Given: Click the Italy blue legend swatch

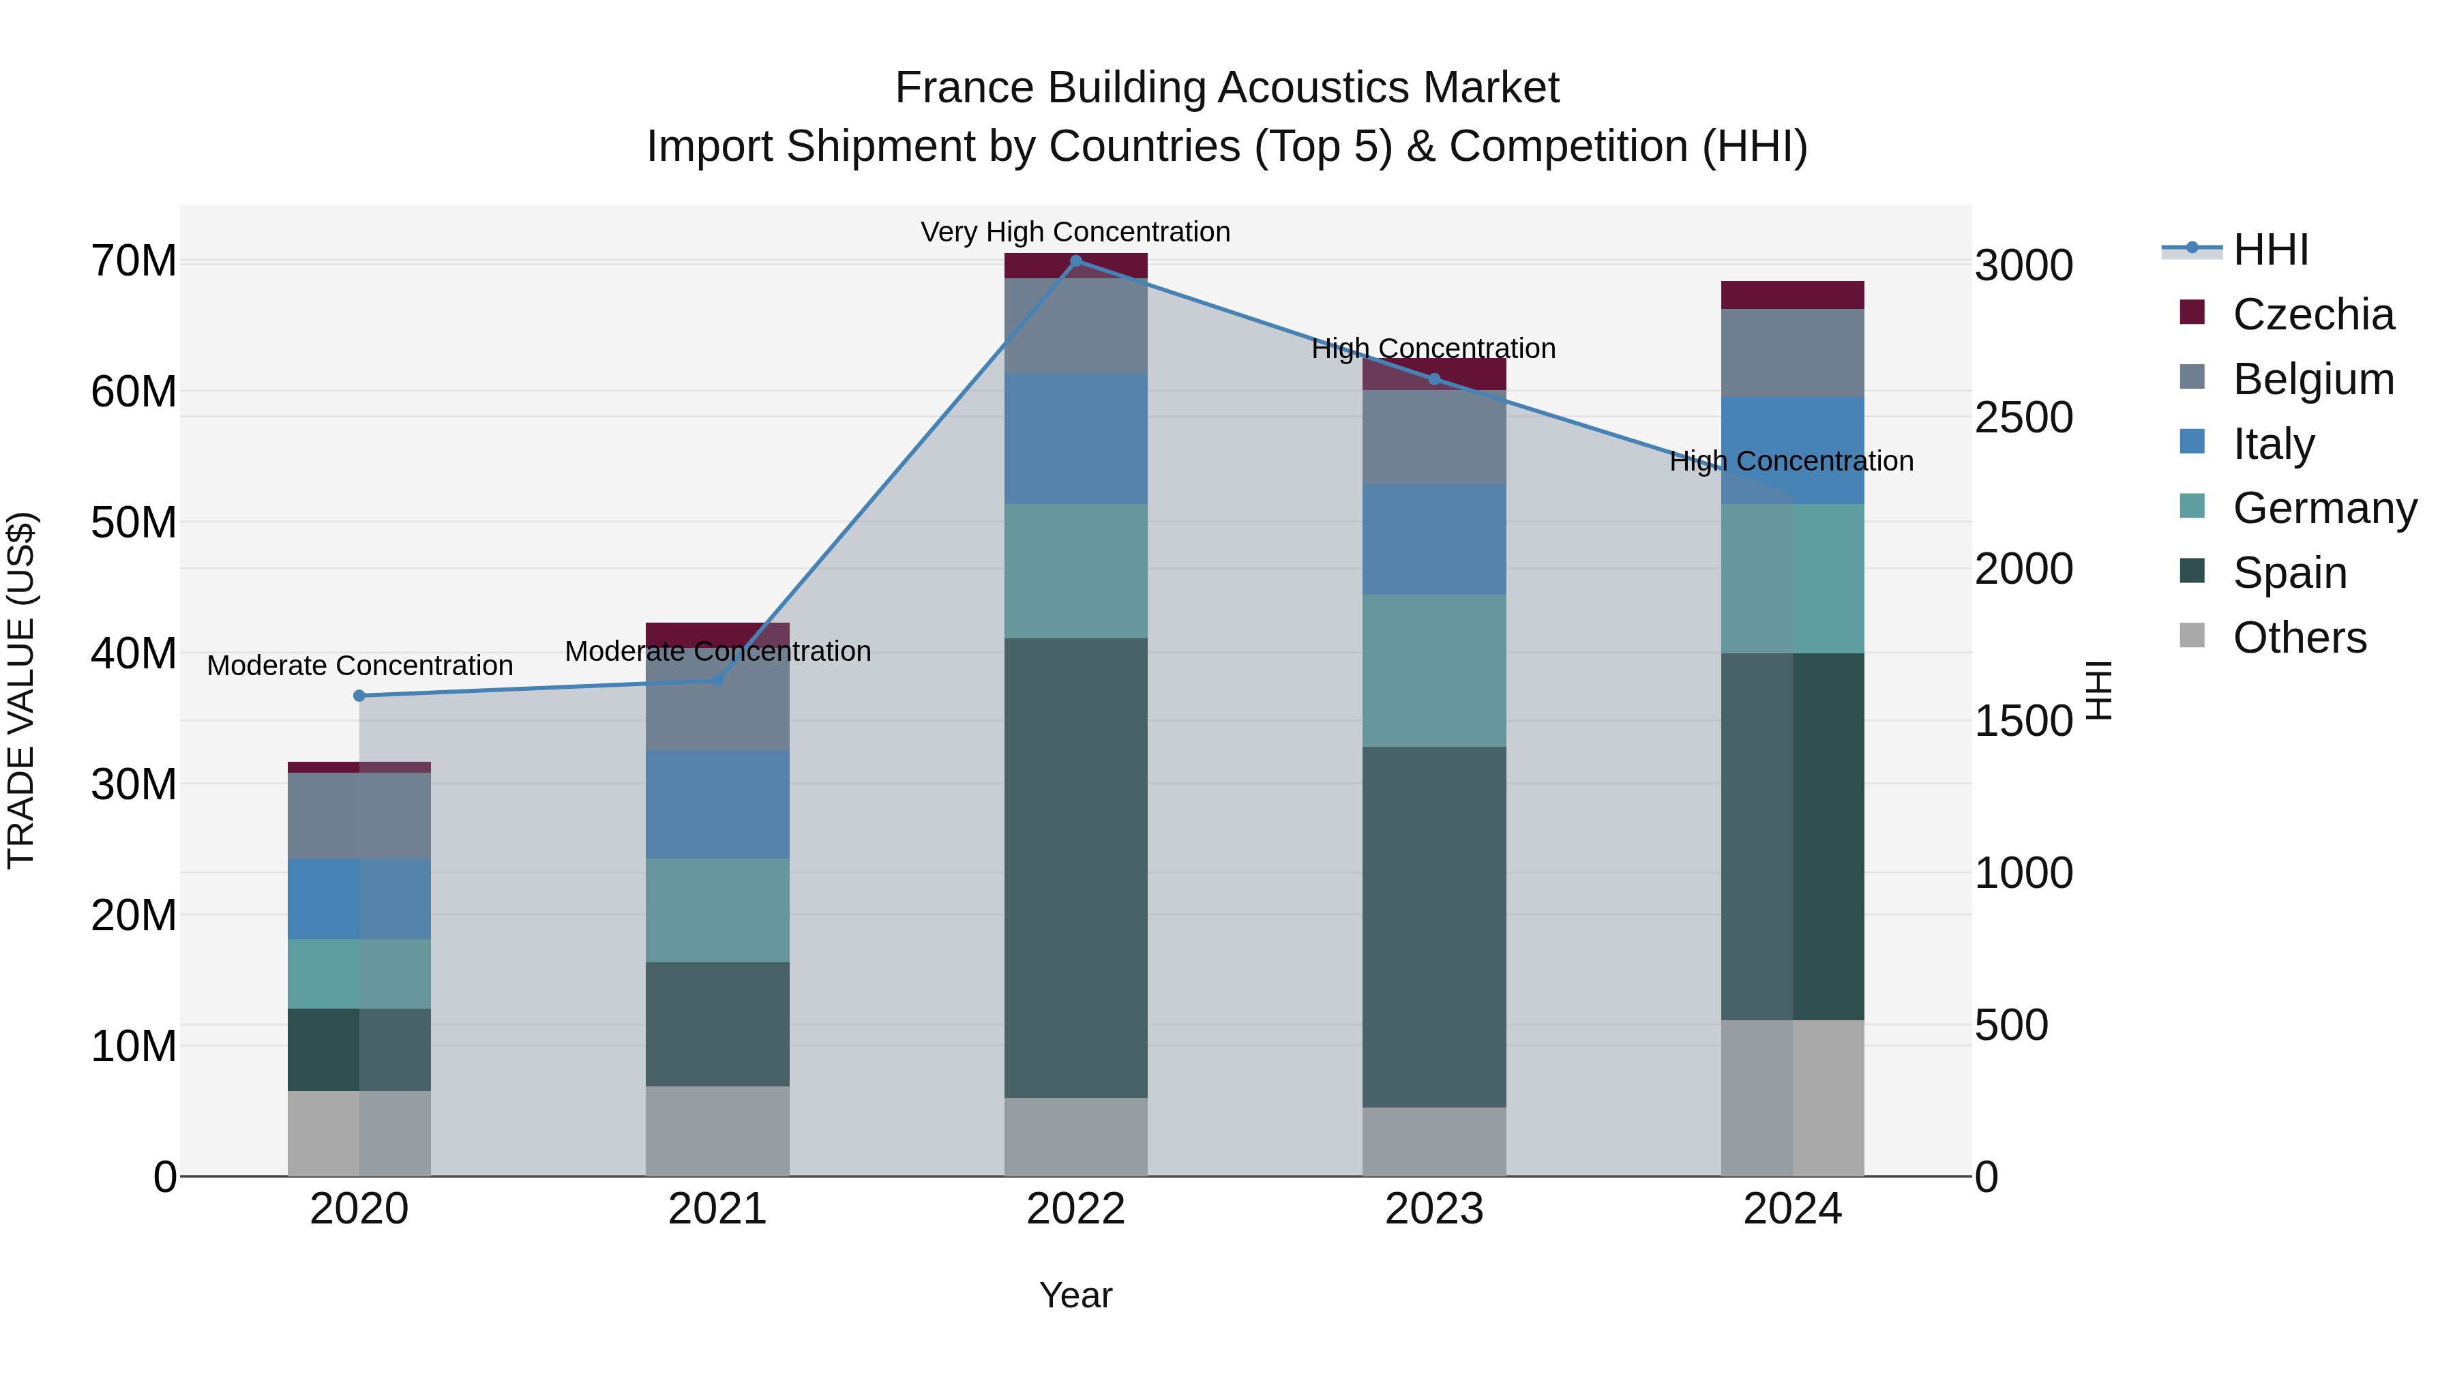Looking at the screenshot, I should tap(2192, 441).
